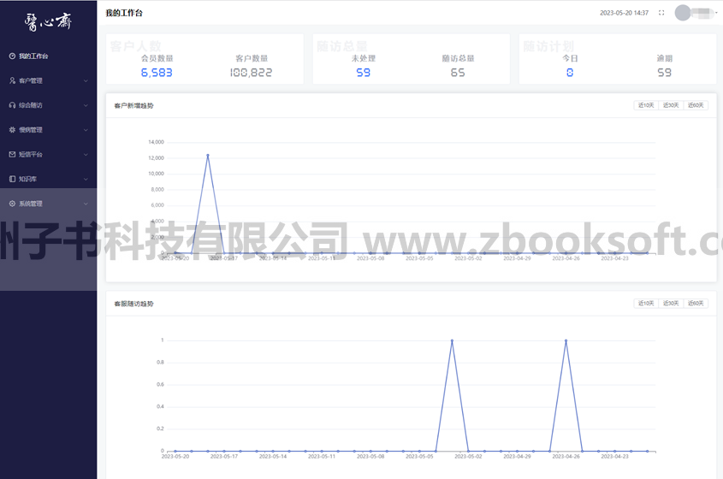Click the 综合随访 headset icon
Screen dimensions: 723x479
[12, 105]
